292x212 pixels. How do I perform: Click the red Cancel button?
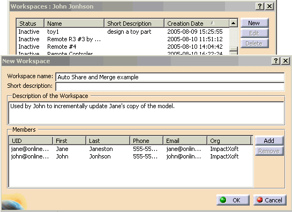pyautogui.click(x=270, y=200)
